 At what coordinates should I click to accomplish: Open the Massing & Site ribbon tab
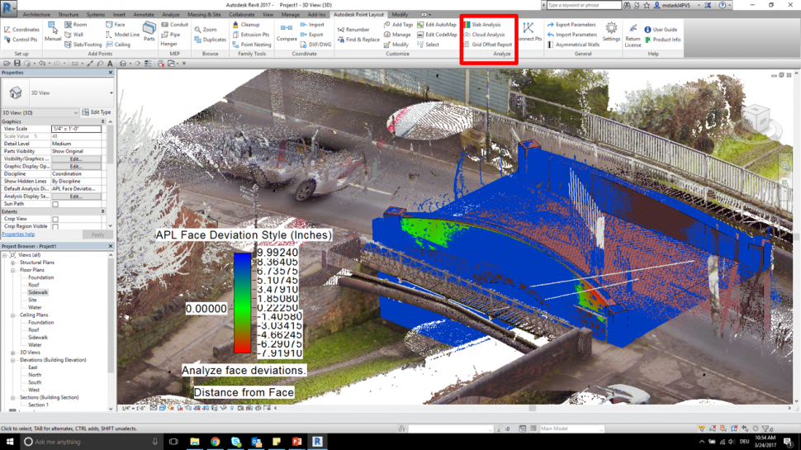tap(204, 15)
